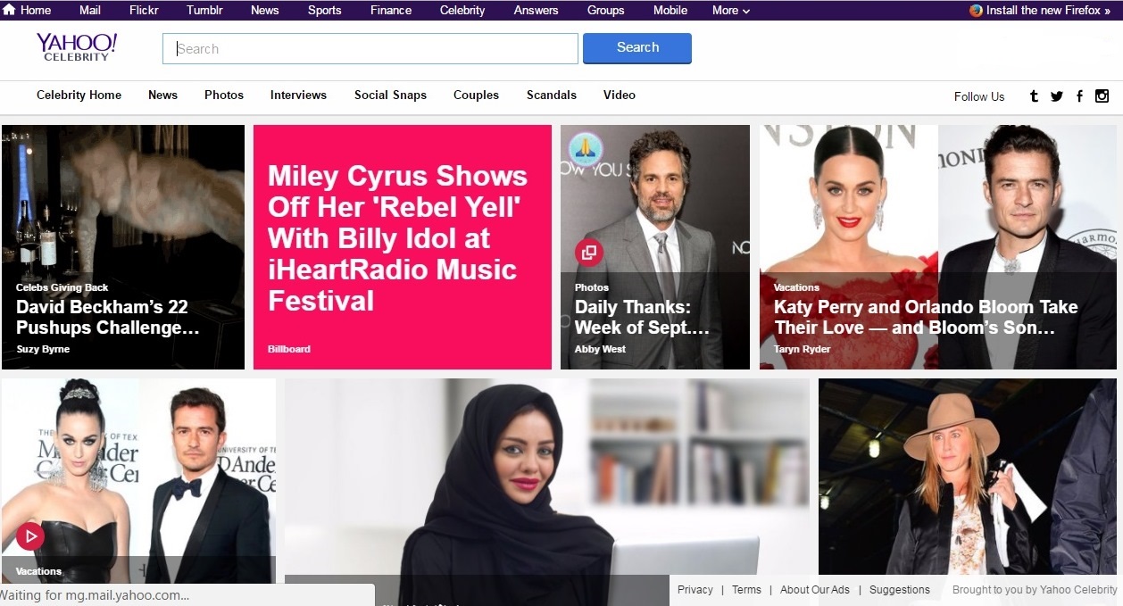Open gallery icon on Daily Thanks card
Image resolution: width=1123 pixels, height=606 pixels.
pos(589,253)
